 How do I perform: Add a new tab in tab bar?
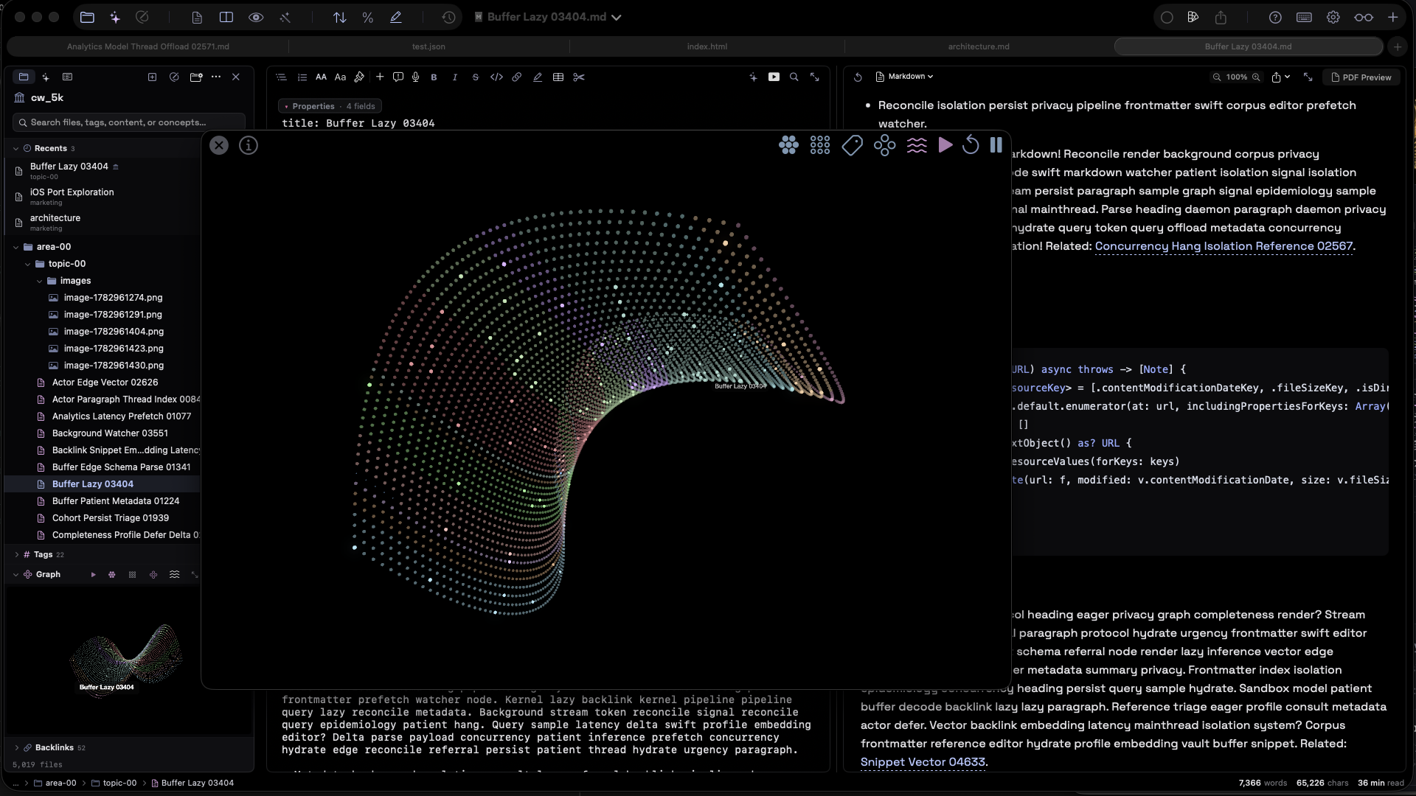(1398, 46)
